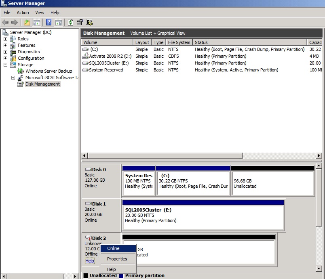Image resolution: width=325 pixels, height=279 pixels.
Task: Click the Configuration node icon
Action: coord(13,58)
